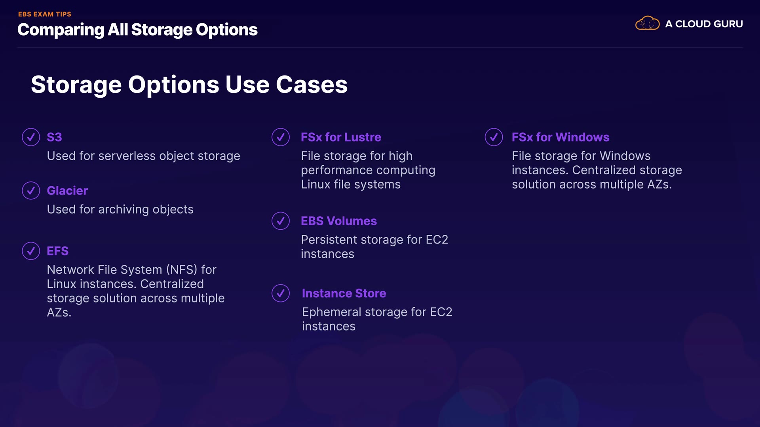Click the A CLOUD GURU brand text

[x=704, y=24]
